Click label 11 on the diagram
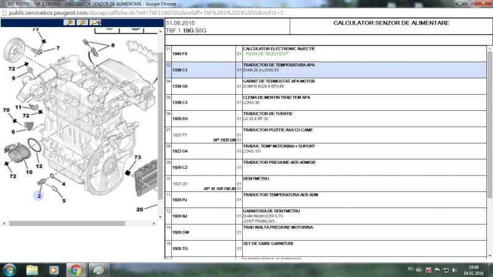Viewport: 493px width, 277px height. coord(18,107)
